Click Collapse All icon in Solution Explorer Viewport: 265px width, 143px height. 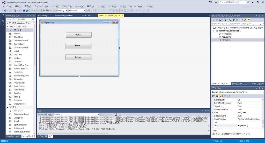point(234,20)
